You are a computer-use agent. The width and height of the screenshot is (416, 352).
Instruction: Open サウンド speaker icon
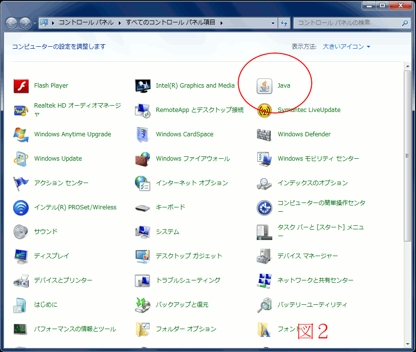tap(21, 232)
